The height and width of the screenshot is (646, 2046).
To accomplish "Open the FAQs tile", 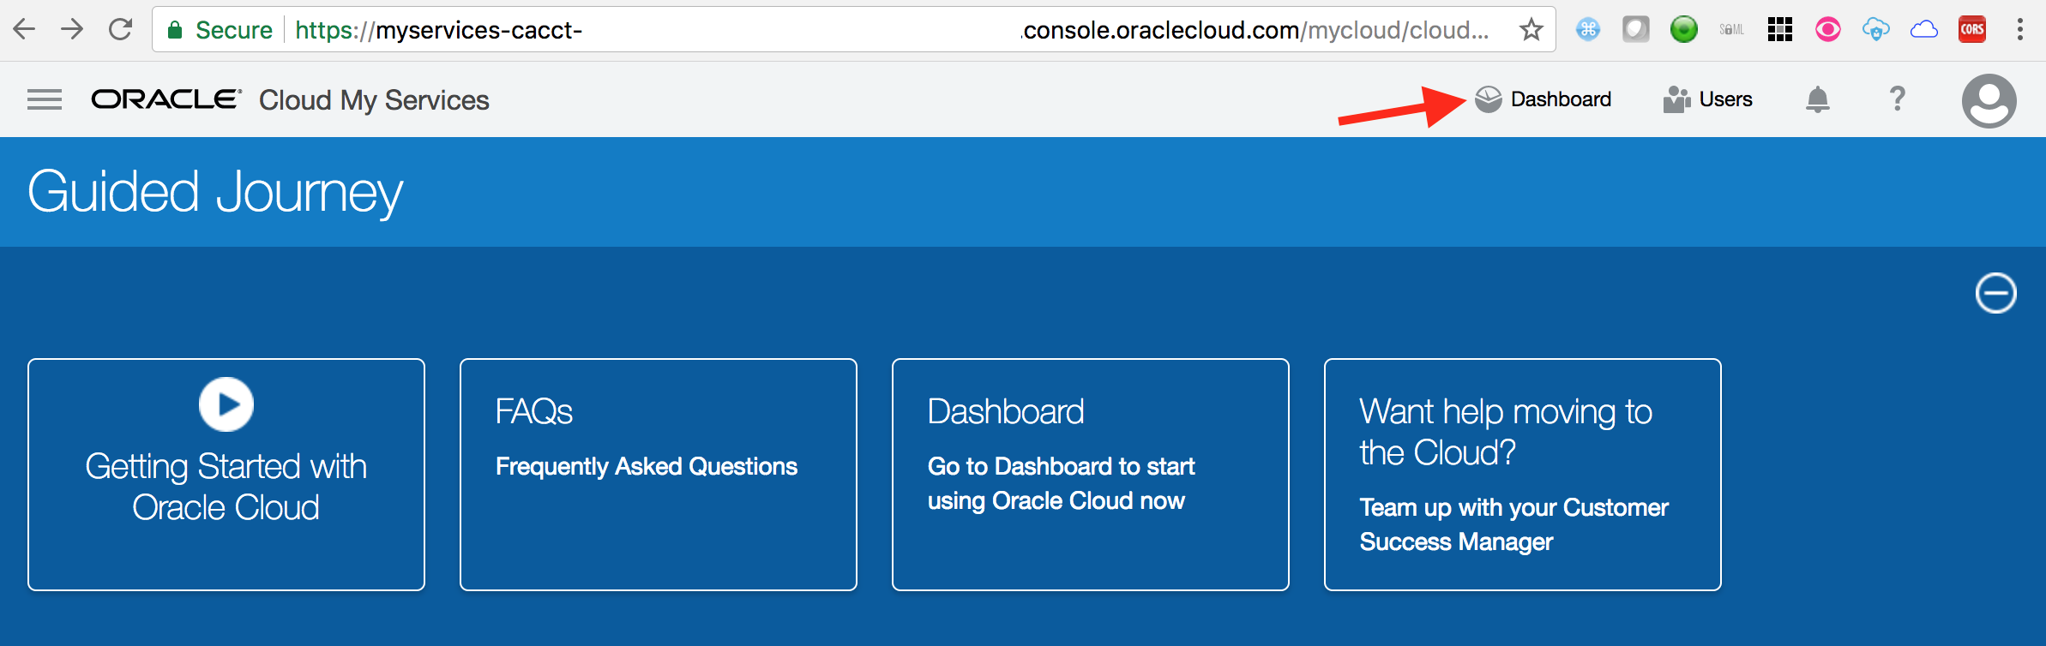I will point(659,475).
